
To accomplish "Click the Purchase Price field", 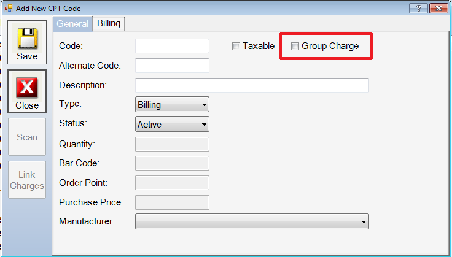I will (x=172, y=202).
